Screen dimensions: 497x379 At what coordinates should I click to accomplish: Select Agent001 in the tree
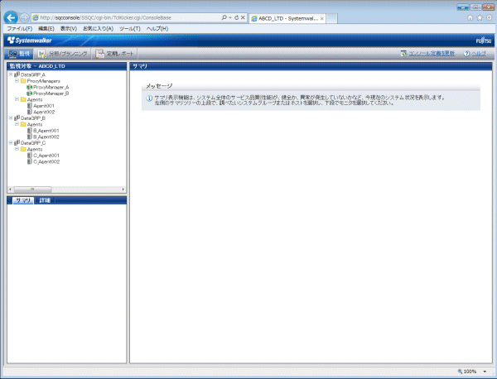click(x=44, y=106)
